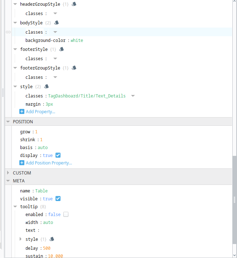Open classes dropdown under headerGroupStyle
237x258 pixels.
55,14
